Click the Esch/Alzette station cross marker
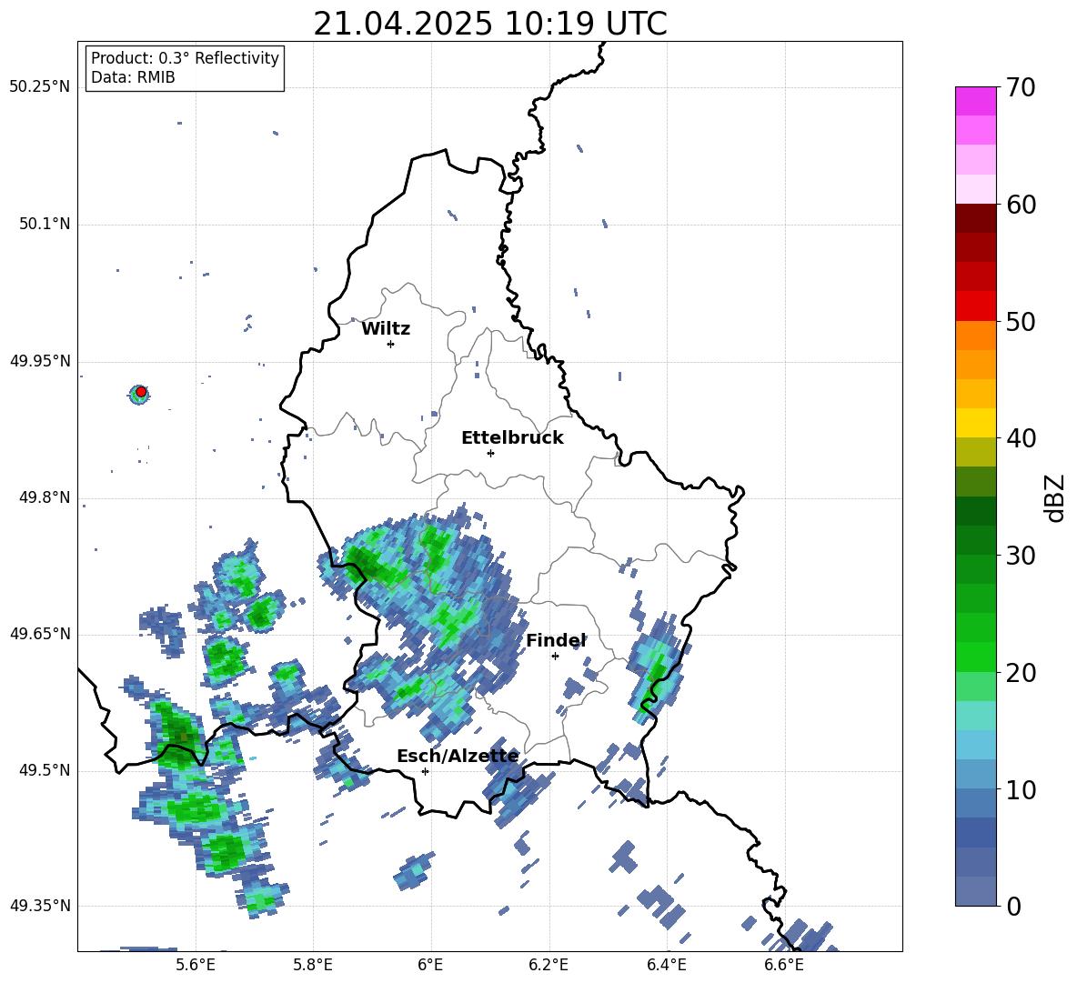The image size is (1077, 983). point(425,771)
